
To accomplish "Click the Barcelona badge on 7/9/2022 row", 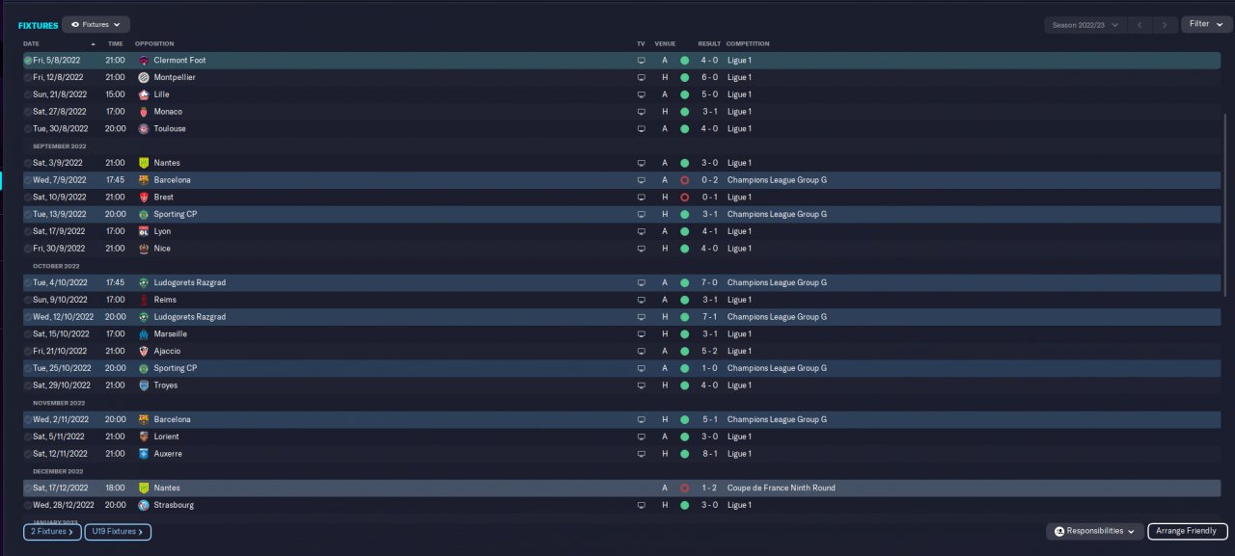I will click(144, 180).
